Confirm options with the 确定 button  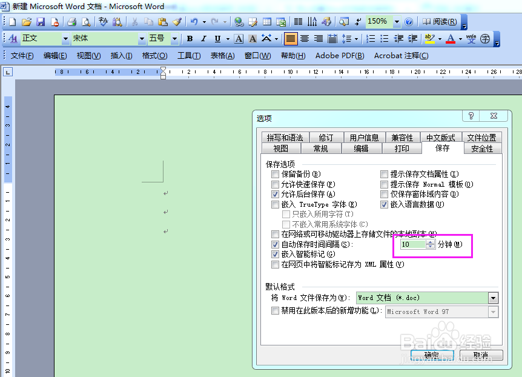[x=432, y=355]
